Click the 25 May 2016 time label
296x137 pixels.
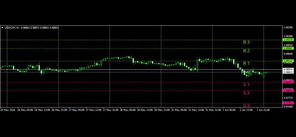point(8,110)
